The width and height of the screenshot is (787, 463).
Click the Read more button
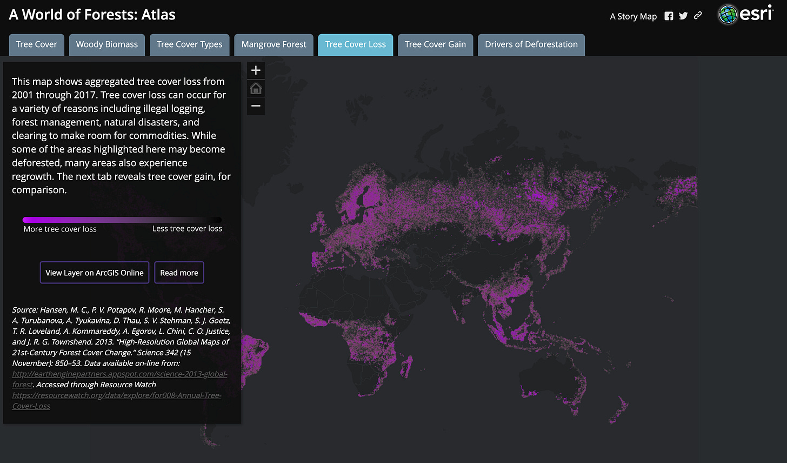179,273
